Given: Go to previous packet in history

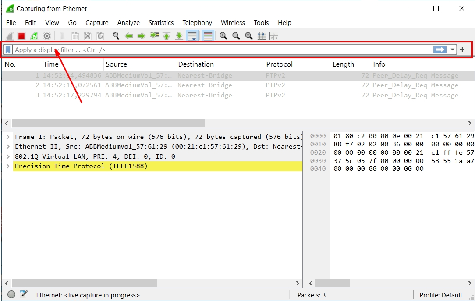Looking at the screenshot, I should (129, 35).
